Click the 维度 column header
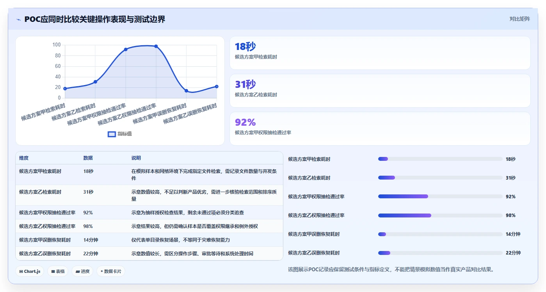Image resolution: width=546 pixels, height=292 pixels. click(x=24, y=158)
